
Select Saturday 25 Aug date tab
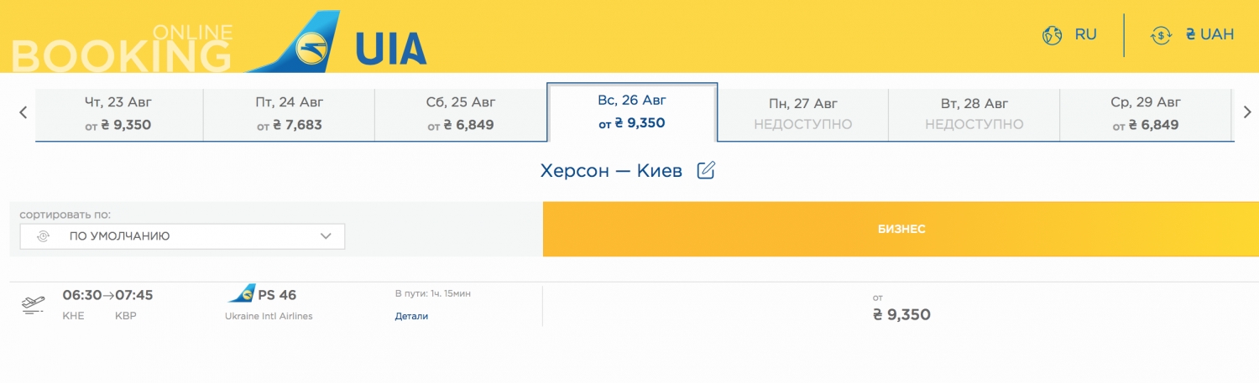tap(460, 114)
